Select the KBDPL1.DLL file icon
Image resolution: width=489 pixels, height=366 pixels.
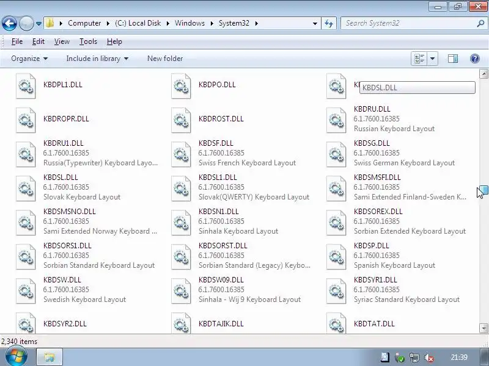pos(26,86)
